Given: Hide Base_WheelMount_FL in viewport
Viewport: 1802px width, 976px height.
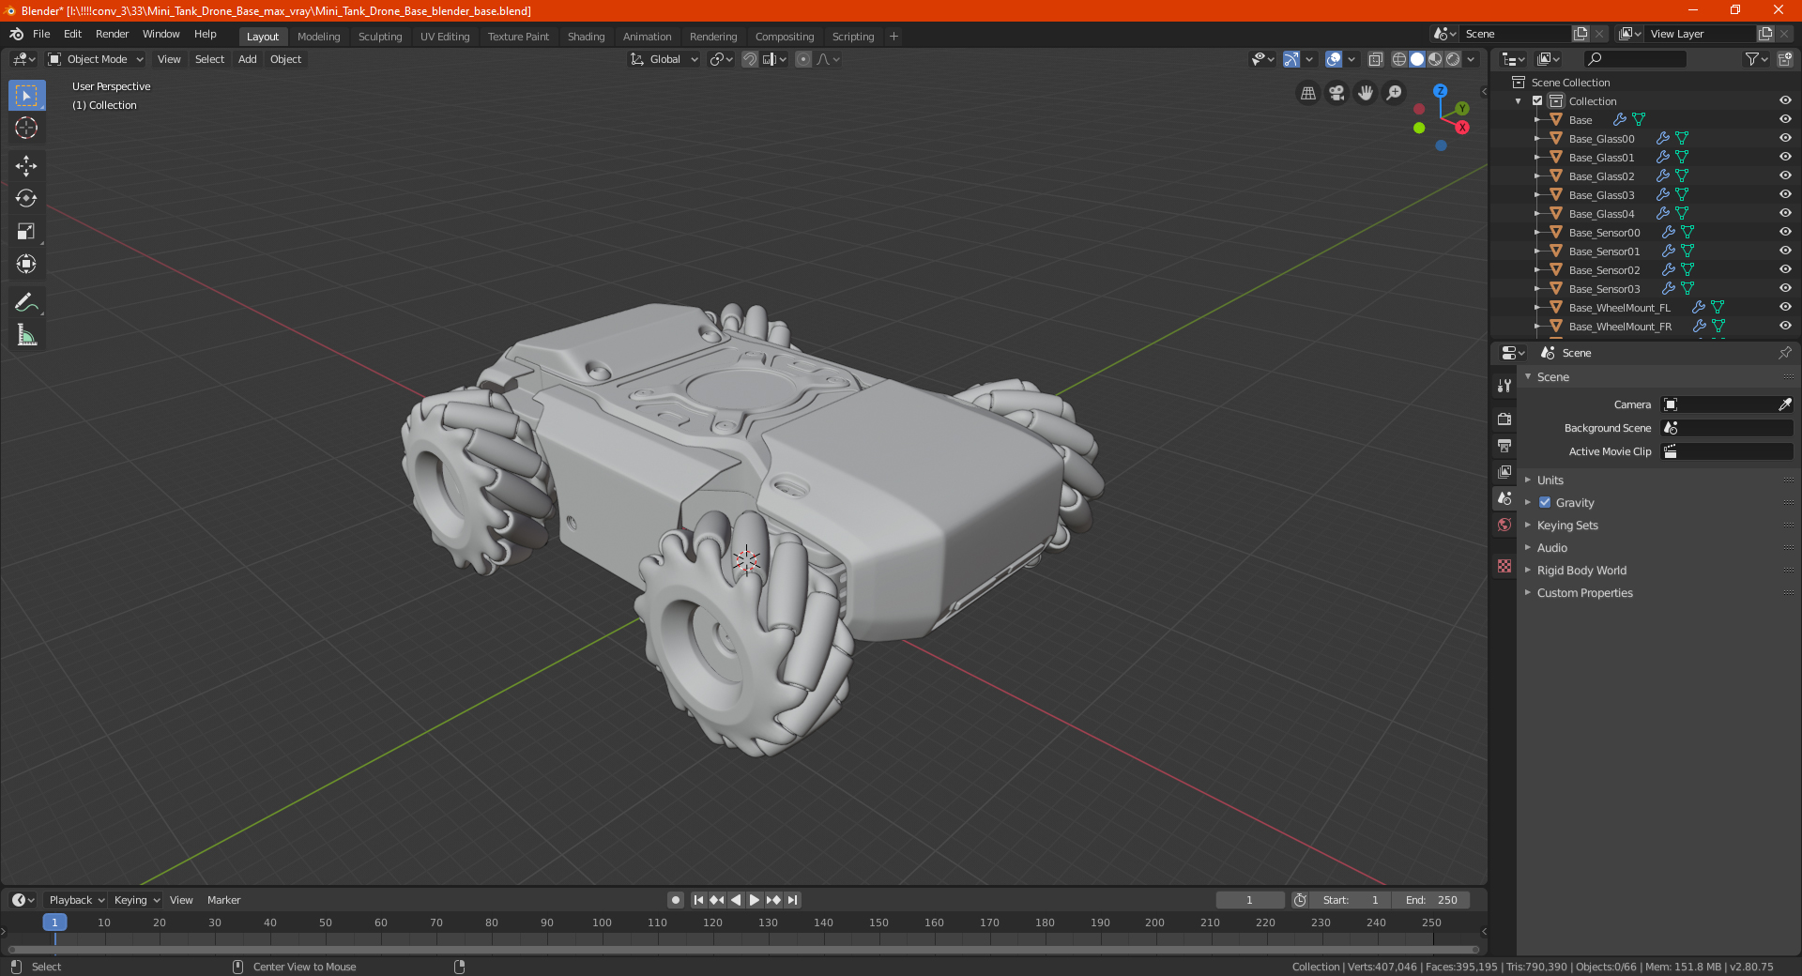Looking at the screenshot, I should 1785,308.
